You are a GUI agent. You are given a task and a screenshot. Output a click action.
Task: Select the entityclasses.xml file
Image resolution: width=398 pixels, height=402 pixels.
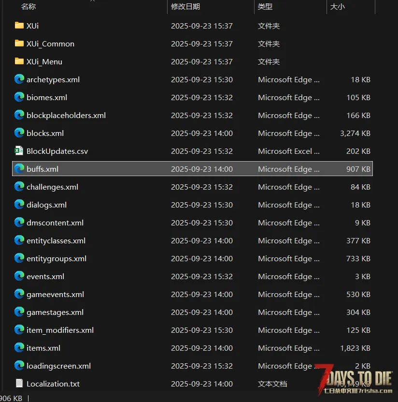[56, 240]
